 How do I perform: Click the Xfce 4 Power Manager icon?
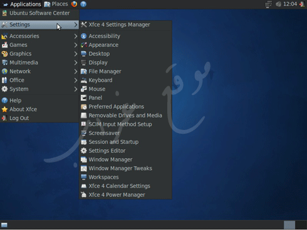click(84, 195)
